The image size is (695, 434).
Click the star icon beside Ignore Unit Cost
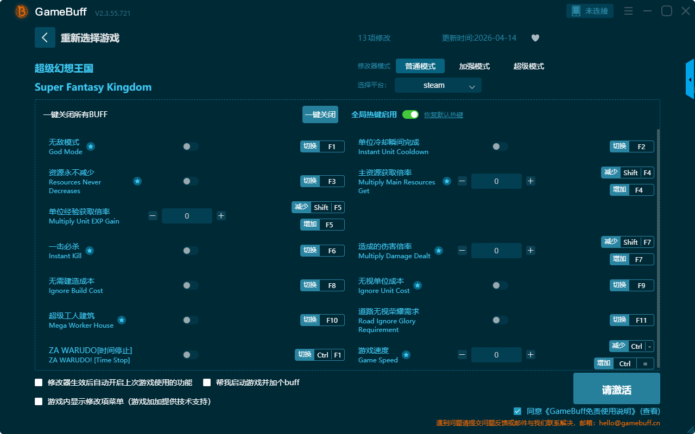click(418, 285)
